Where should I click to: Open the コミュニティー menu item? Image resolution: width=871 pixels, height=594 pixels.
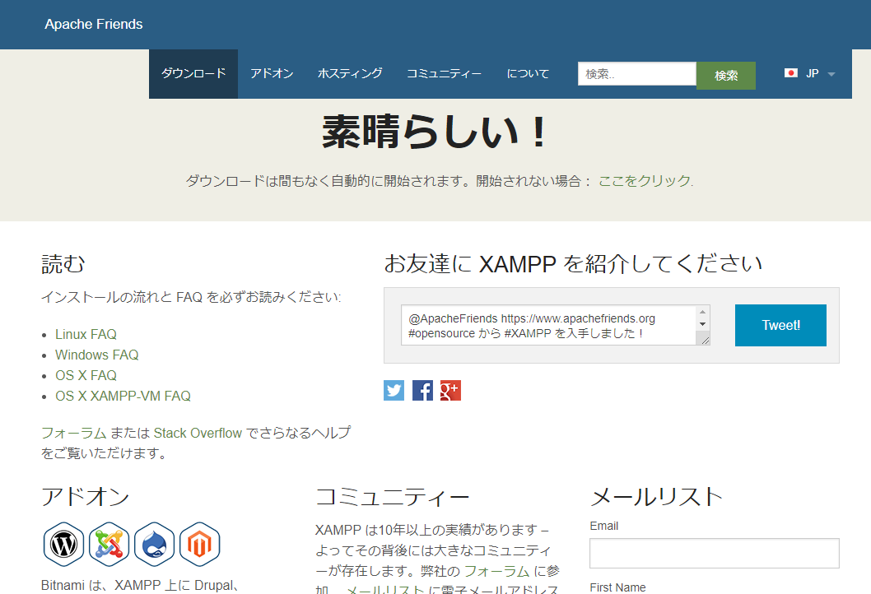click(x=444, y=74)
